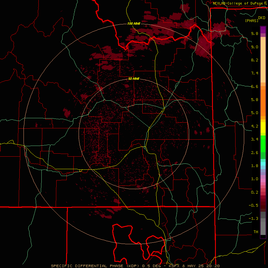Click the 3.4 scale value
The width and height of the screenshot is (268, 268).
click(x=255, y=139)
